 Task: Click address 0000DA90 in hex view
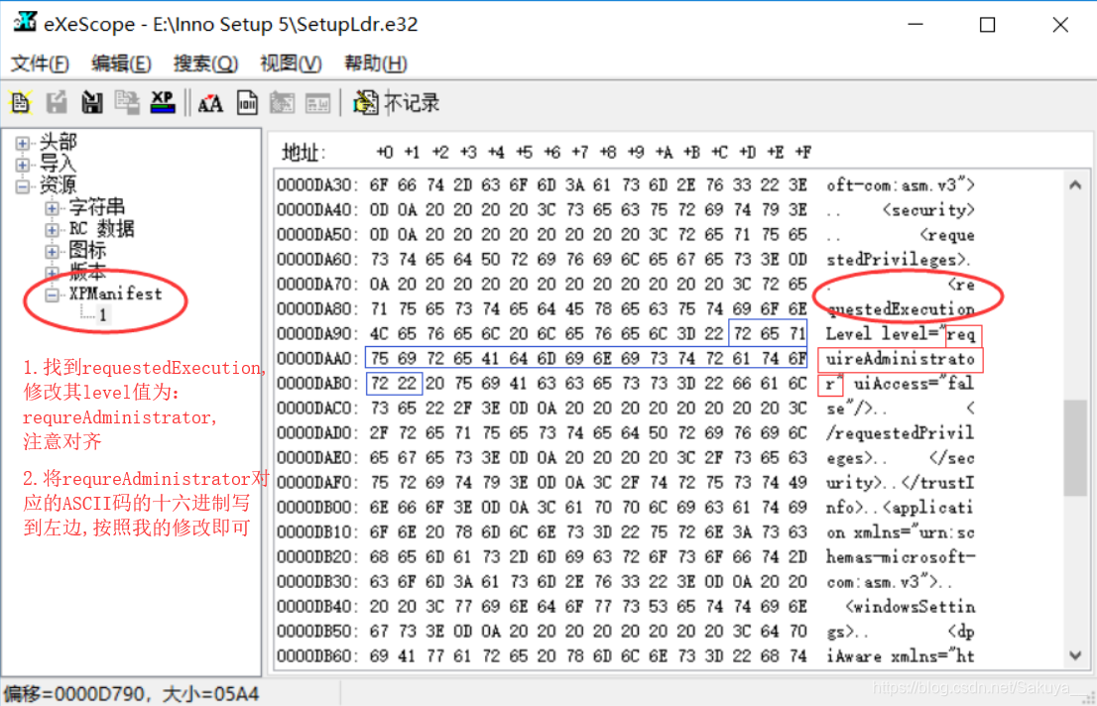(317, 334)
